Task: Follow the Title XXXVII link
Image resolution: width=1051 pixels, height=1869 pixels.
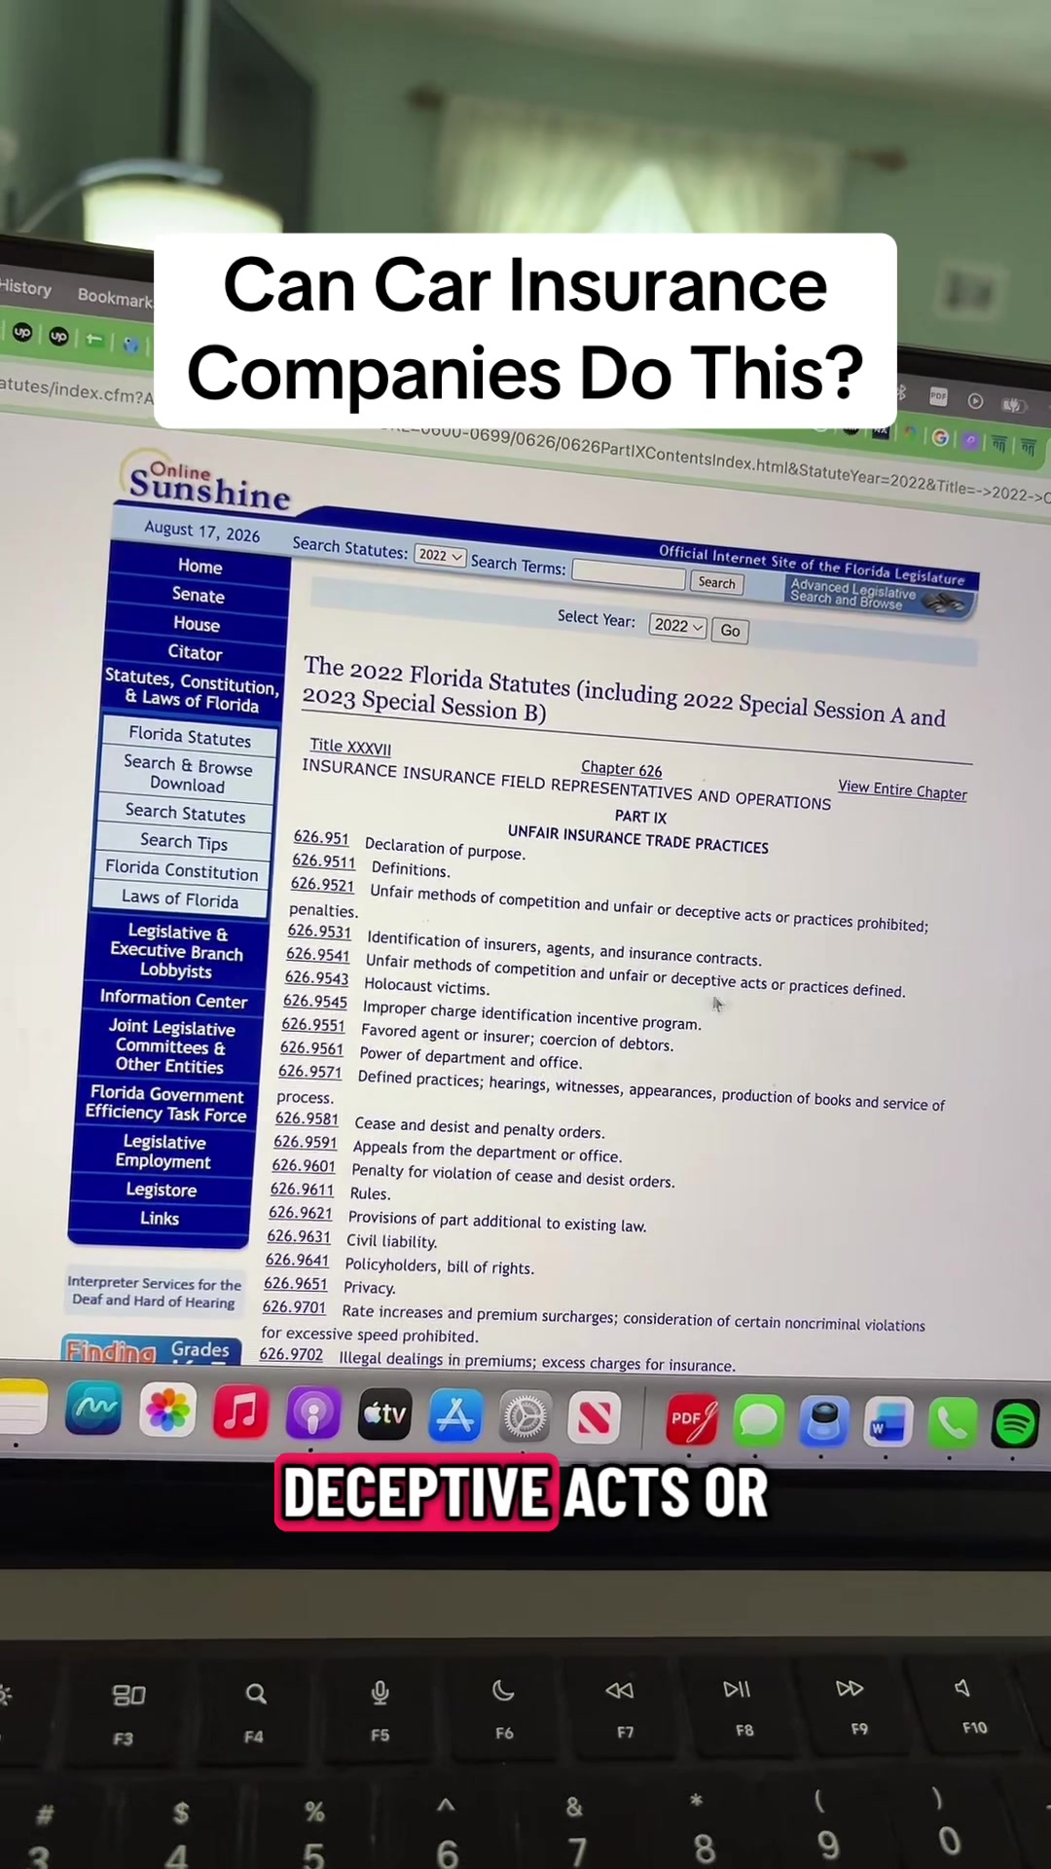Action: click(350, 748)
